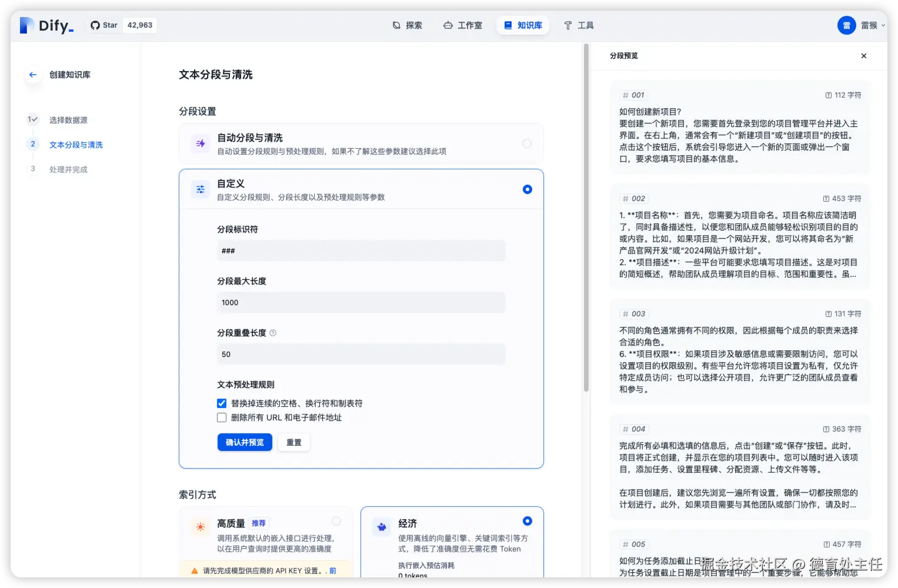This screenshot has width=898, height=588.
Task: Edit the 分段最大长度 field showing 1000
Action: (361, 303)
